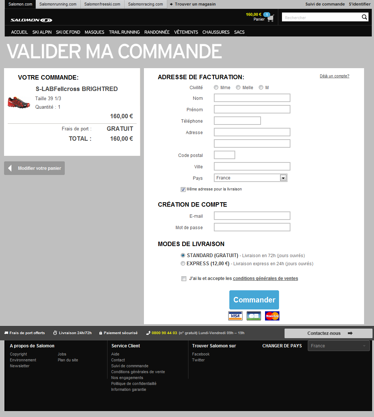
Task: Open Information garantie footer link
Action: 128,390
